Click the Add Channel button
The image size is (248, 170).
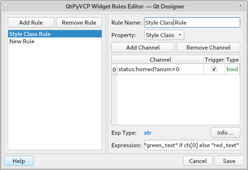pyautogui.click(x=143, y=47)
